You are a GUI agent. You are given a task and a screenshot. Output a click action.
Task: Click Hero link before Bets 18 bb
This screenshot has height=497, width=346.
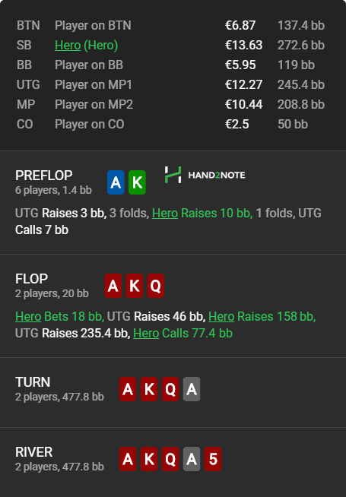[28, 316]
